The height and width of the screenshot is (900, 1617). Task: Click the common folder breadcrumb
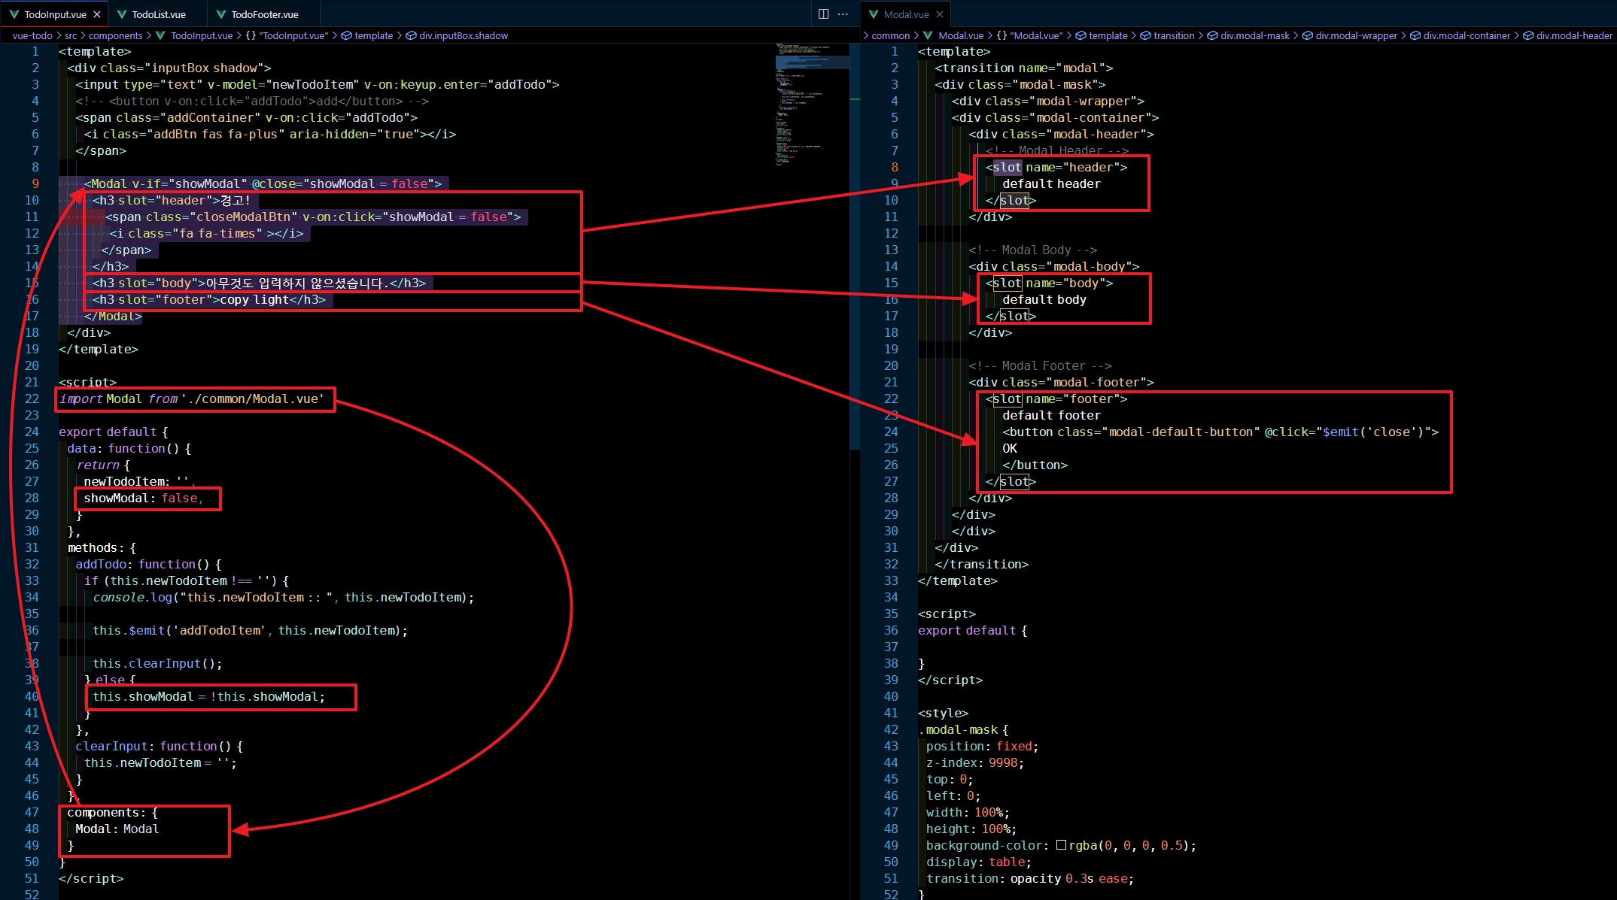(890, 35)
